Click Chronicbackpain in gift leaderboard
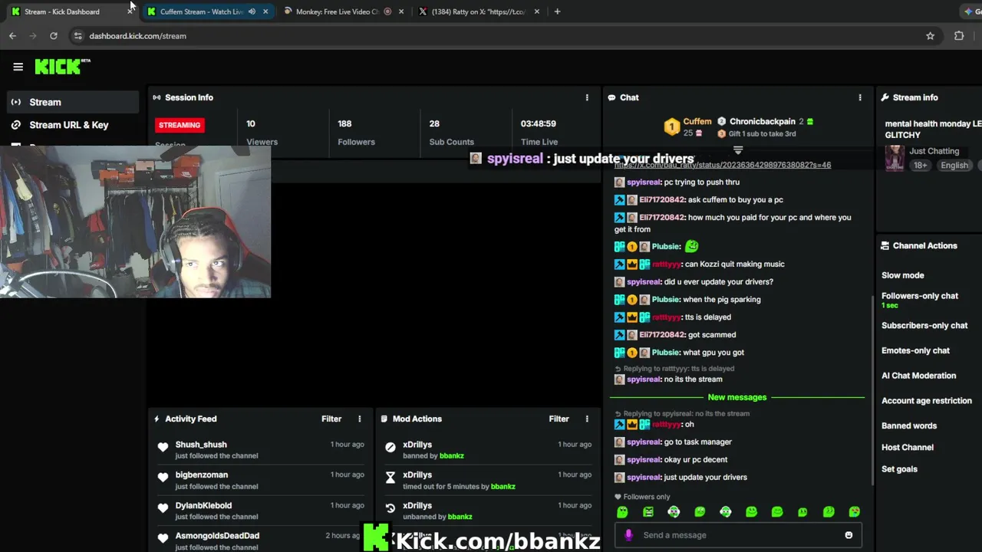 763,121
